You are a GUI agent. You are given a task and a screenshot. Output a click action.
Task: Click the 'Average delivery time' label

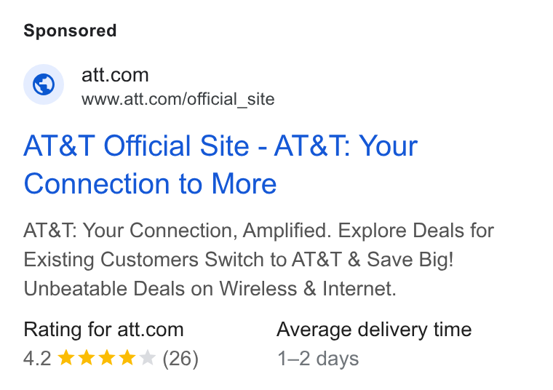[374, 330]
